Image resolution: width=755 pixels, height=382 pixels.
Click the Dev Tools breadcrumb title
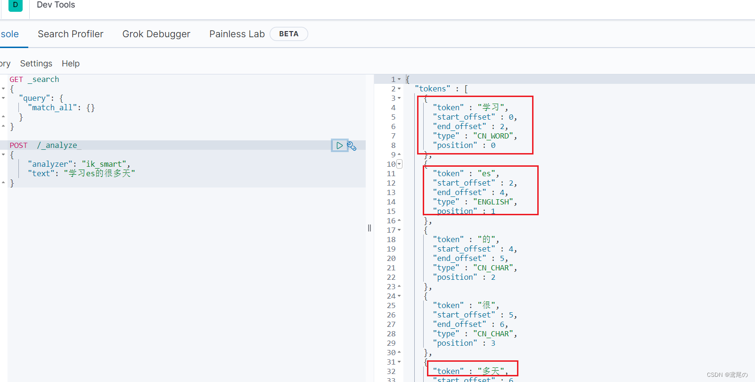click(56, 5)
